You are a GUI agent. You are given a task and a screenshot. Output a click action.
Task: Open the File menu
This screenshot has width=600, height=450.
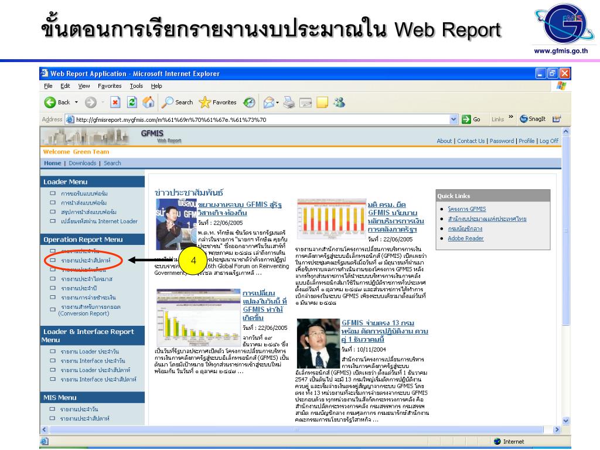click(48, 86)
